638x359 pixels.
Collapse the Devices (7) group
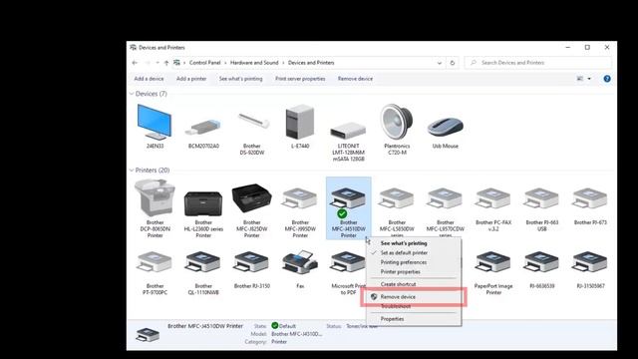(132, 94)
